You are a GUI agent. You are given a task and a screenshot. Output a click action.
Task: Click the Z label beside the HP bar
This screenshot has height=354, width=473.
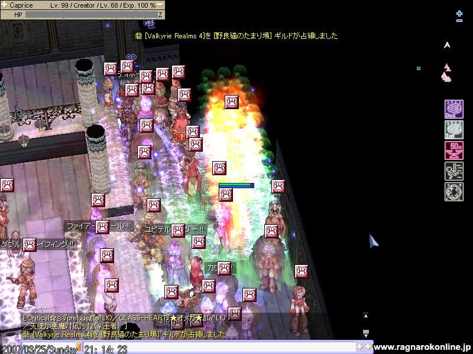tap(160, 14)
